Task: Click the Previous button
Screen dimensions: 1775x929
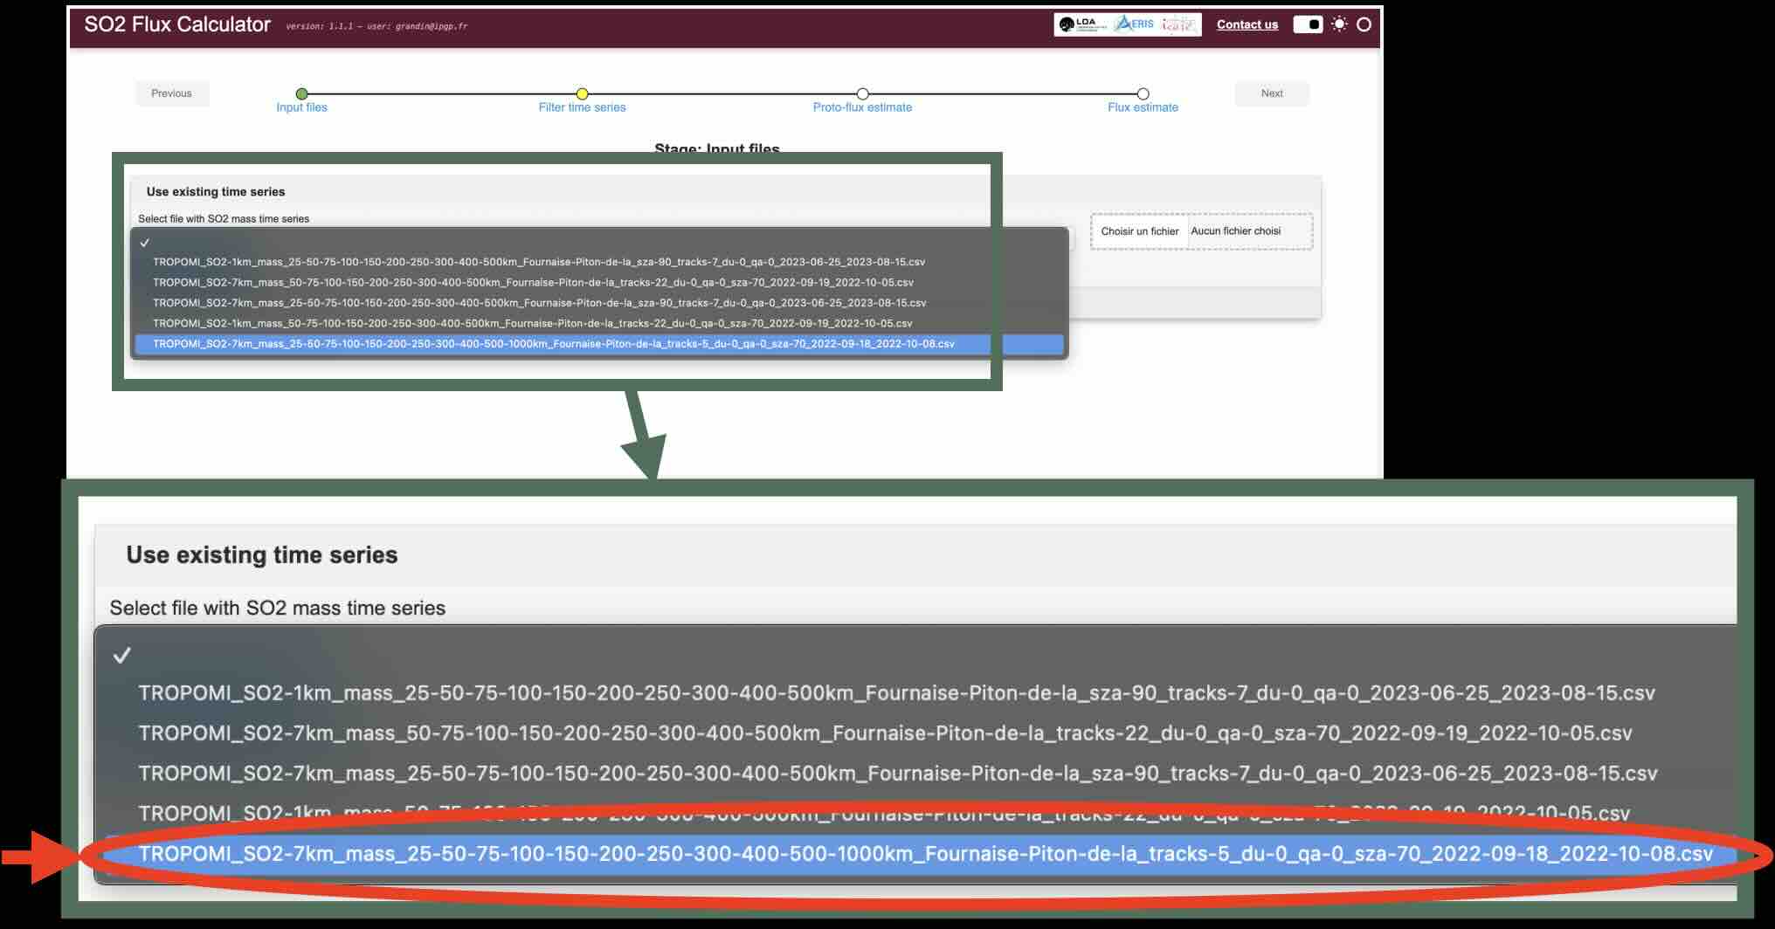Action: [171, 93]
